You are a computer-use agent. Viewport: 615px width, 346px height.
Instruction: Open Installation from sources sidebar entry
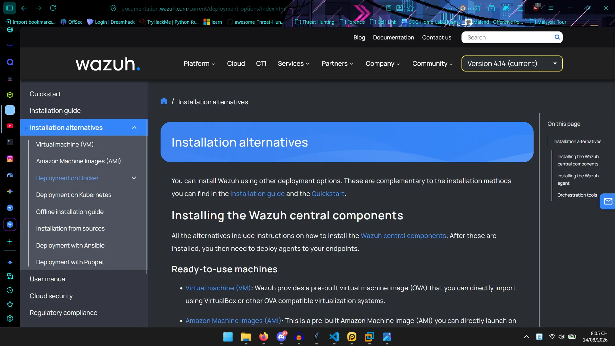pyautogui.click(x=71, y=229)
